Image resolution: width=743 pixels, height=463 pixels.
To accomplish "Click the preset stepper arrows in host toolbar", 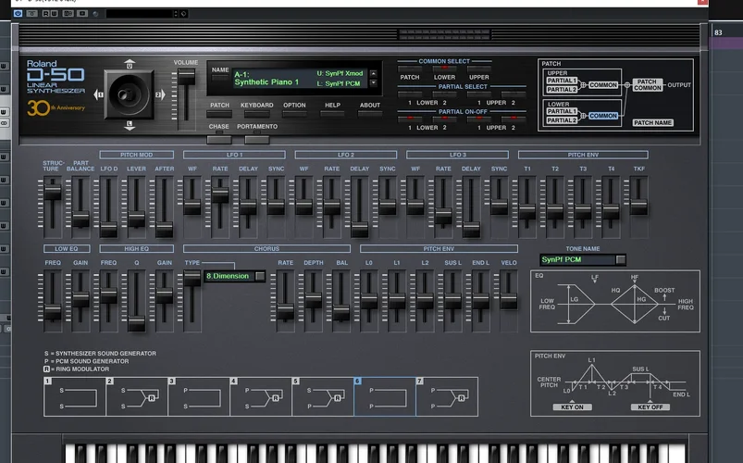I will (x=176, y=13).
